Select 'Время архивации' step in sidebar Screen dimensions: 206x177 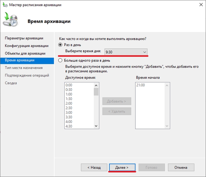tap(20, 60)
